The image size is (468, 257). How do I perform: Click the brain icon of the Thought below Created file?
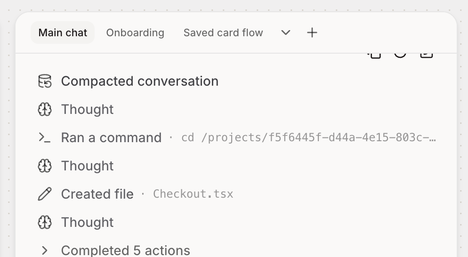[45, 222]
